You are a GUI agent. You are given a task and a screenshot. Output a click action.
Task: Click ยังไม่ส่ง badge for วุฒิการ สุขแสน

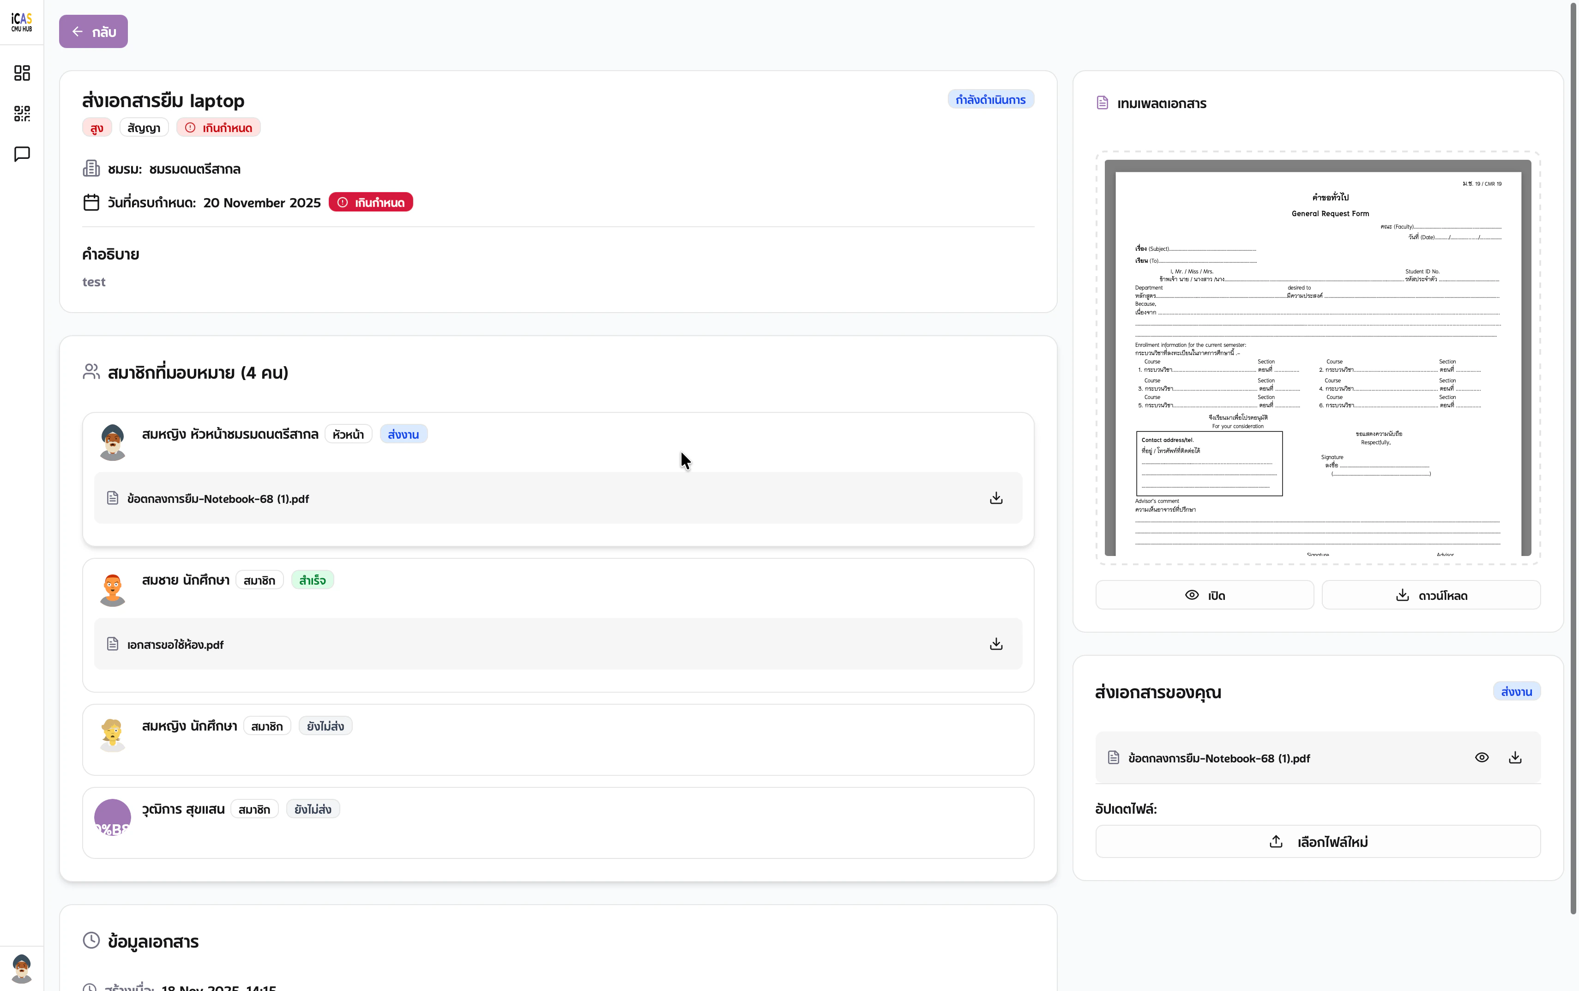313,810
